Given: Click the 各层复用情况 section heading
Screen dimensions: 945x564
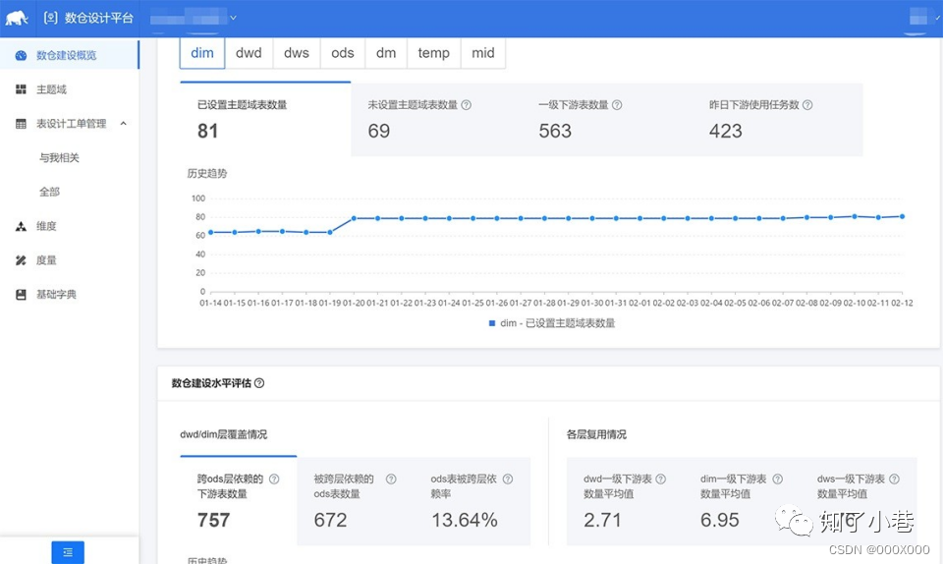Looking at the screenshot, I should tap(596, 434).
